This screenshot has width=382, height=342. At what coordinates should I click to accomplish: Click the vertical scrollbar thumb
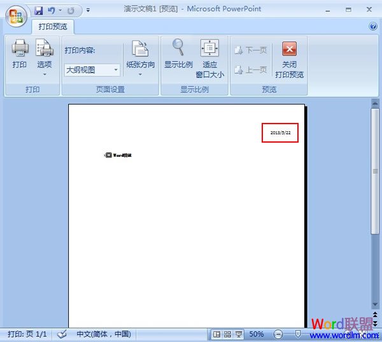pyautogui.click(x=375, y=171)
